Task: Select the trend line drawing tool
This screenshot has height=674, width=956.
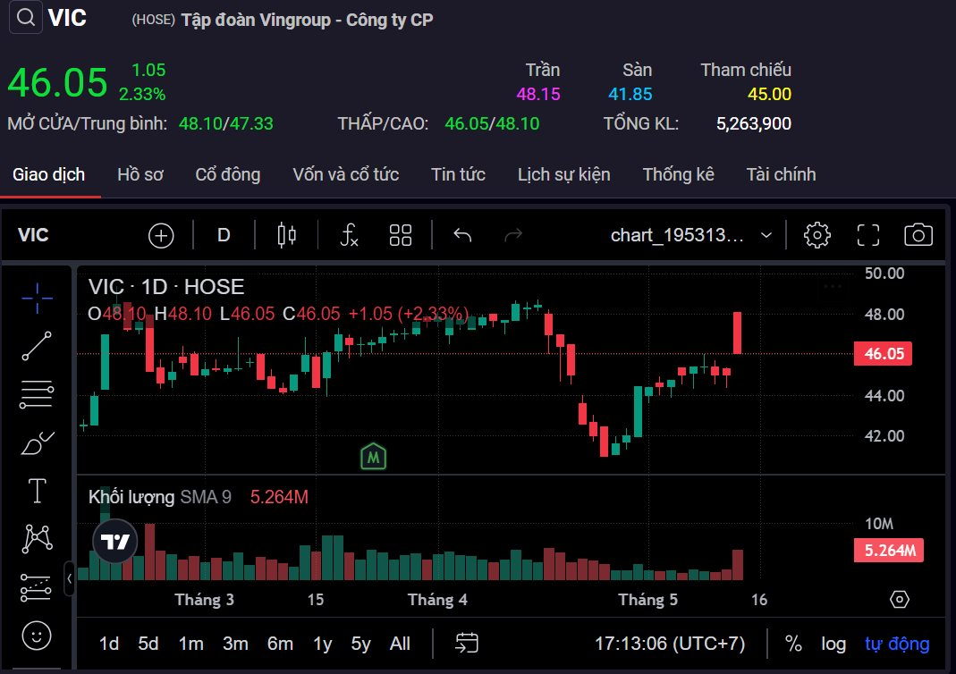Action: (x=37, y=346)
